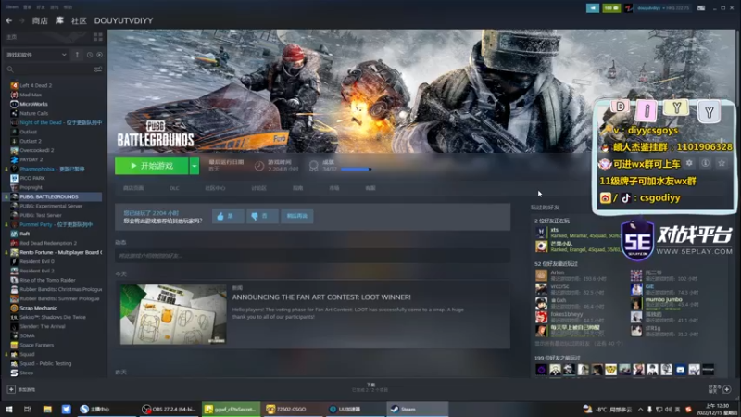The image size is (741, 417).
Task: Open game settings gear icon
Action: [x=689, y=163]
